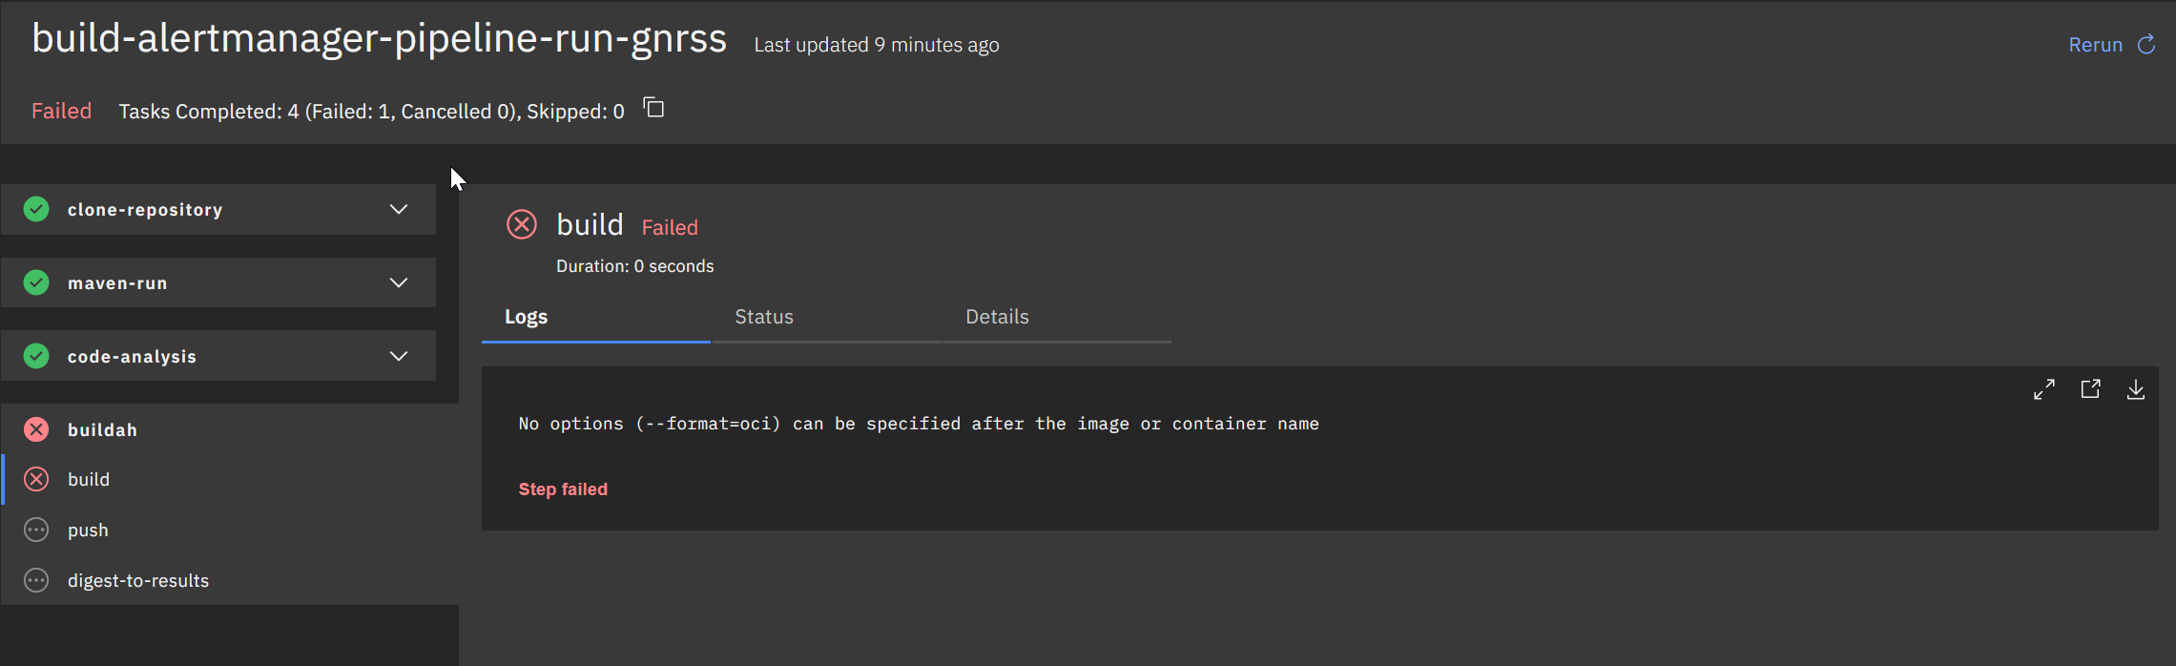
Task: Switch to the Status tab
Action: (x=763, y=316)
